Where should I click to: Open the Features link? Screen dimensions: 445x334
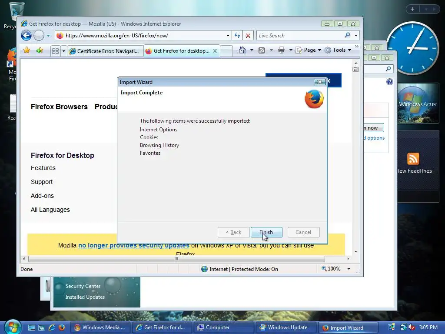(43, 168)
